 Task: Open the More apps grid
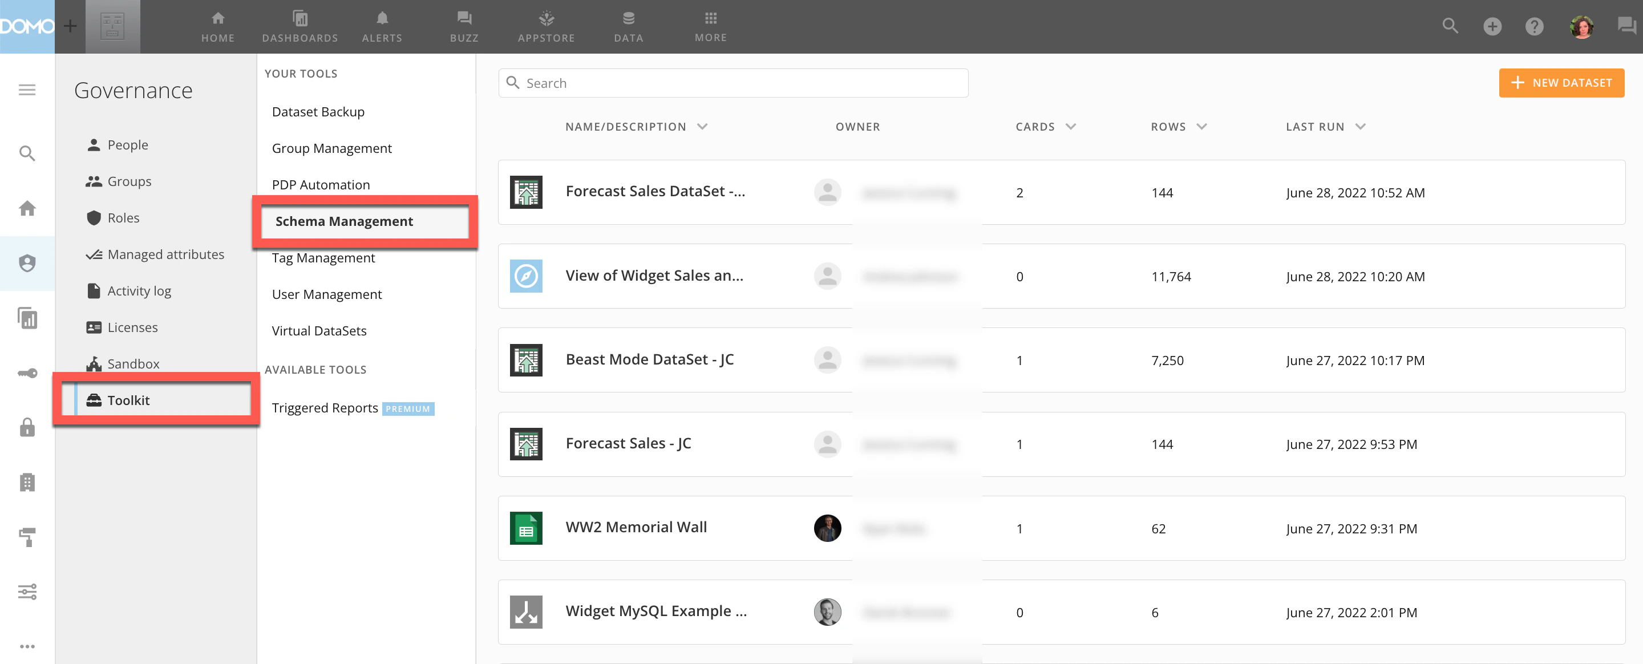[711, 27]
